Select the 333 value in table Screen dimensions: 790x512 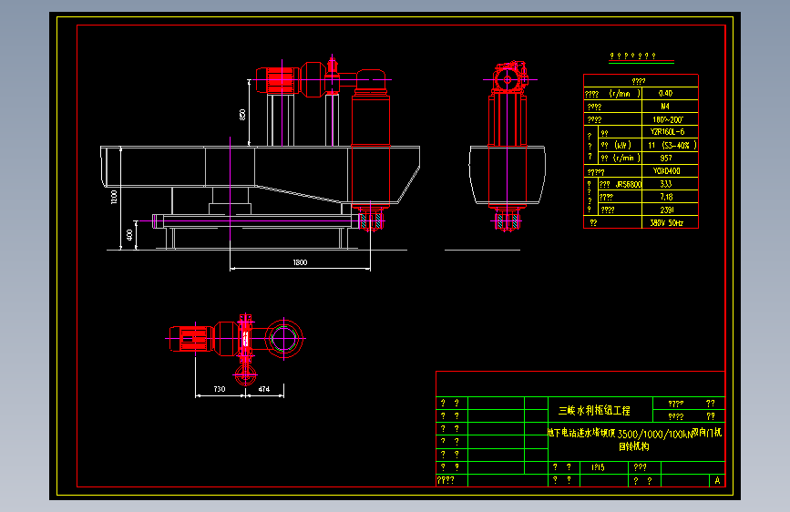tap(665, 184)
